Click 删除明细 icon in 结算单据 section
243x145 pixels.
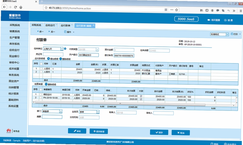click(x=46, y=84)
